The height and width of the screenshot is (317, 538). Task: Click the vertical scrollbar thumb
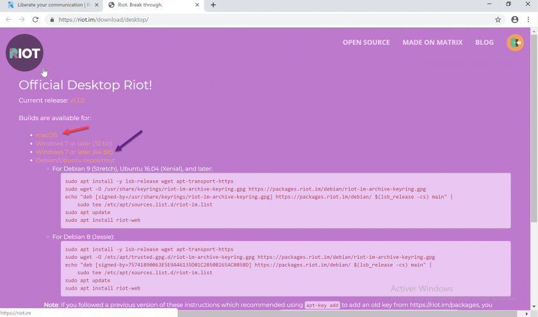click(534, 128)
